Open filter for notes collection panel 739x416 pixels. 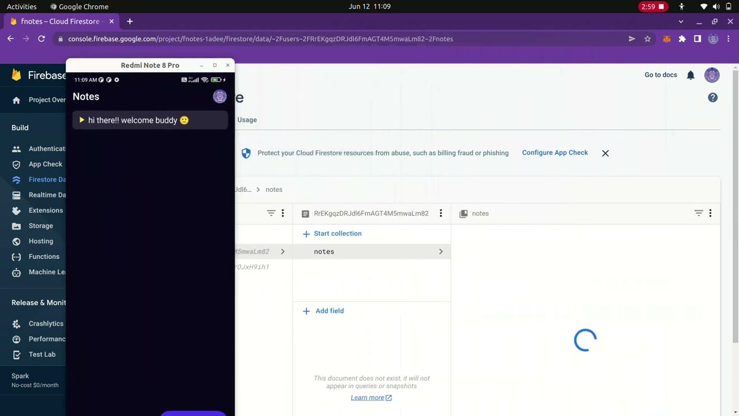tap(699, 213)
